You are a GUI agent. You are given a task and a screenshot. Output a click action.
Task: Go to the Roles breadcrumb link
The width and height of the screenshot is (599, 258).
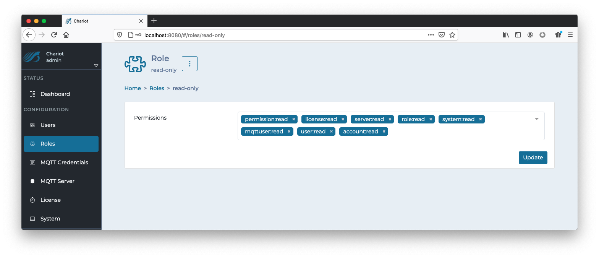coord(157,88)
